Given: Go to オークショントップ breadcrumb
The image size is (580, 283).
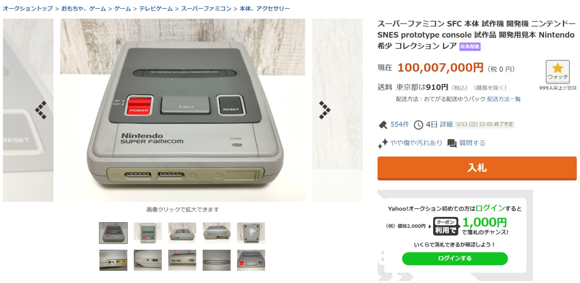Looking at the screenshot, I should point(28,8).
